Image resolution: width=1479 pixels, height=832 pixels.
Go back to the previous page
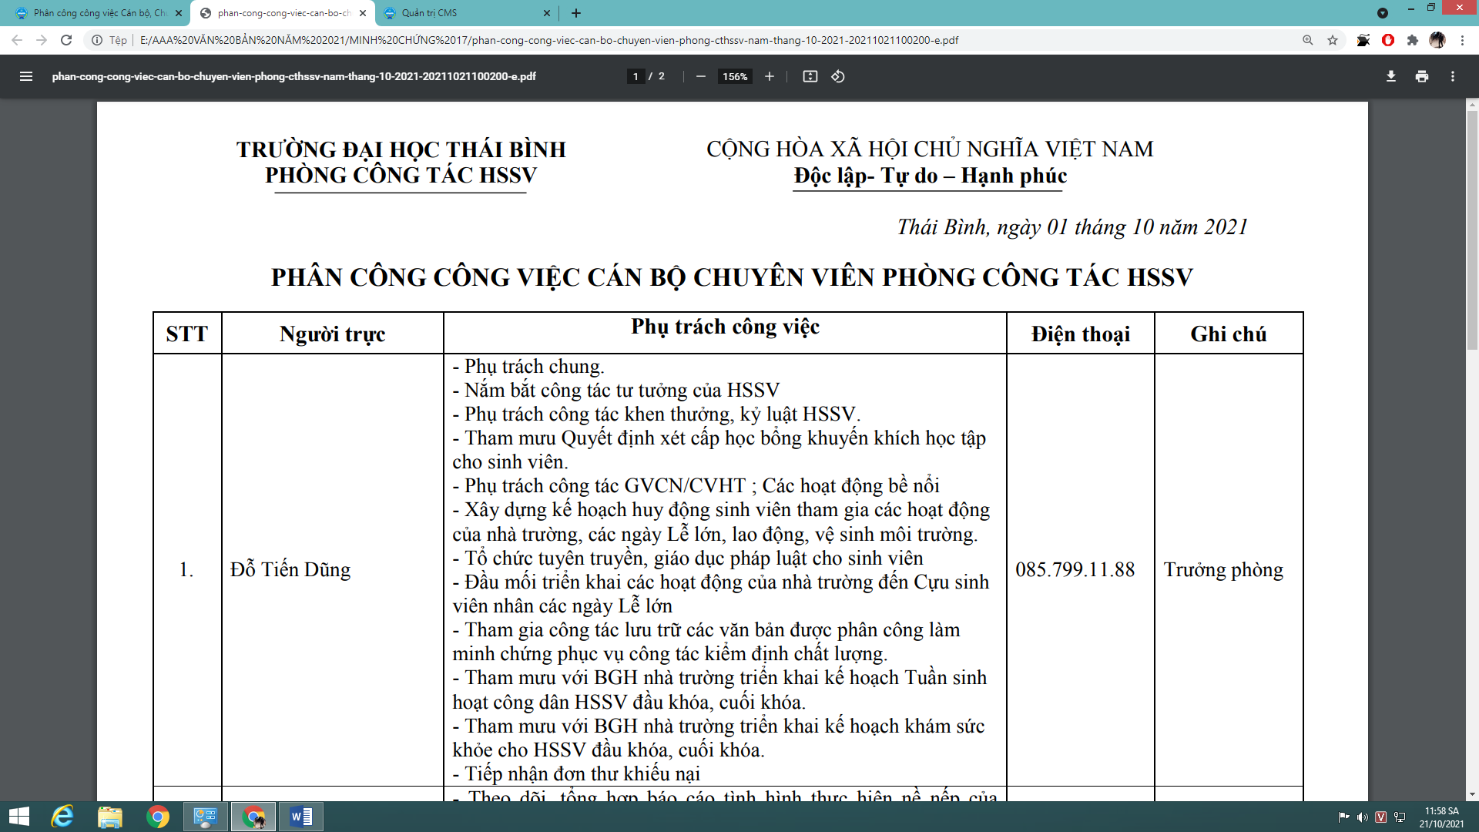[17, 40]
